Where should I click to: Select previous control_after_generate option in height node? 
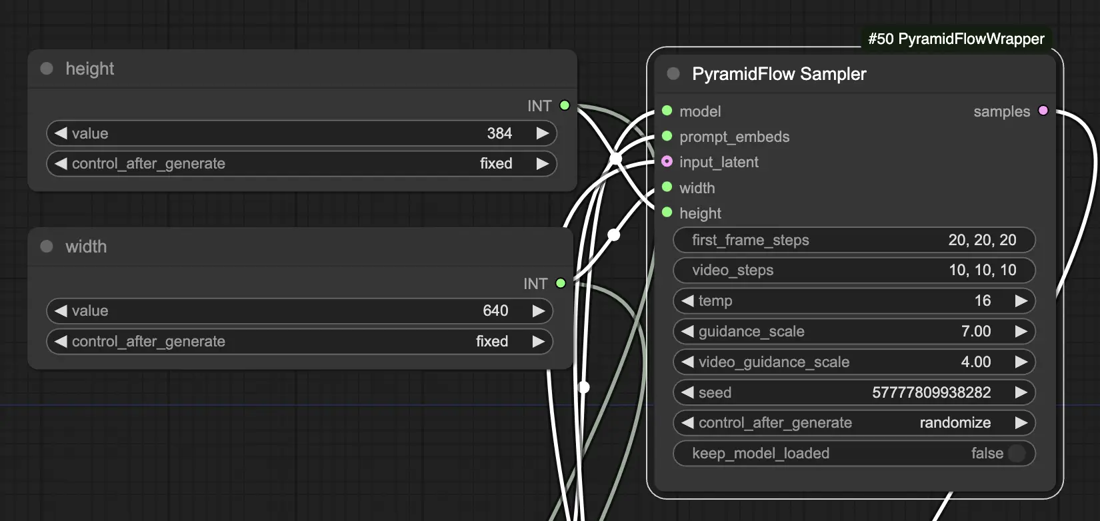61,163
